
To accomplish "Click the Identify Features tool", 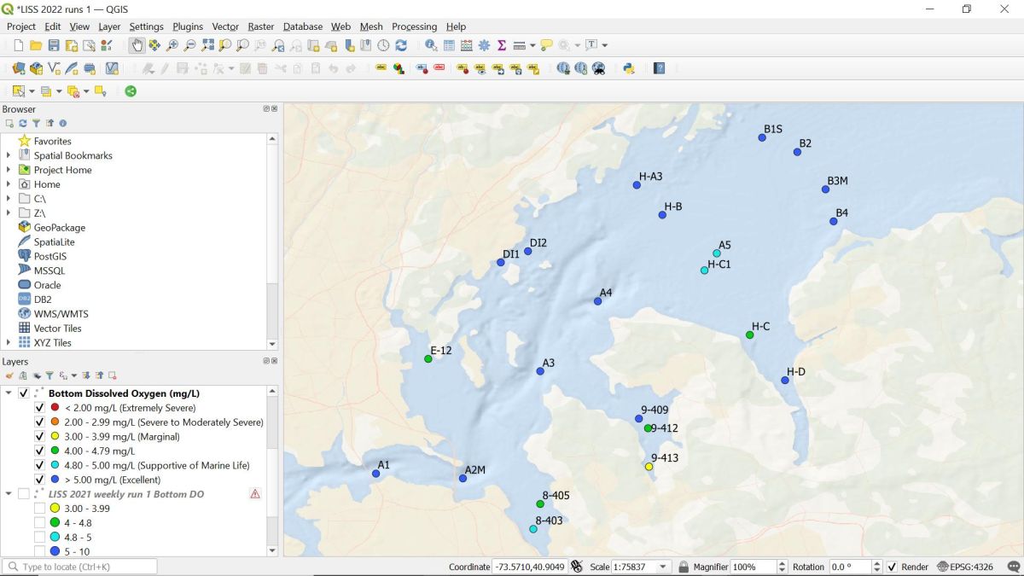I will tap(431, 45).
